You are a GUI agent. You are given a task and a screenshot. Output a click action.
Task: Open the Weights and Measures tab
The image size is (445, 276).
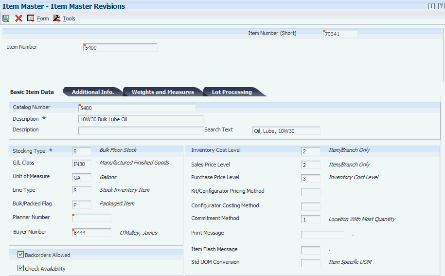[x=162, y=92]
